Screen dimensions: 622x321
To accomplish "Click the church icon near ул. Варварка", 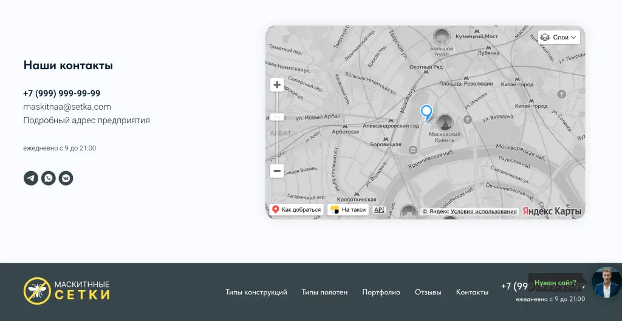I will (468, 120).
